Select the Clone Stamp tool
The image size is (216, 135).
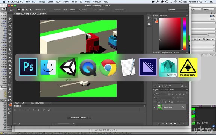9,49
